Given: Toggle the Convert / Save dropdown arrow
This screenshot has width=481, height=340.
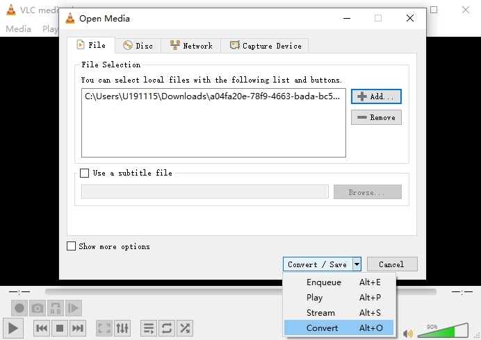Looking at the screenshot, I should [357, 264].
